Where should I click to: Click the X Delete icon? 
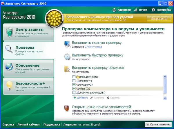tap(108, 98)
